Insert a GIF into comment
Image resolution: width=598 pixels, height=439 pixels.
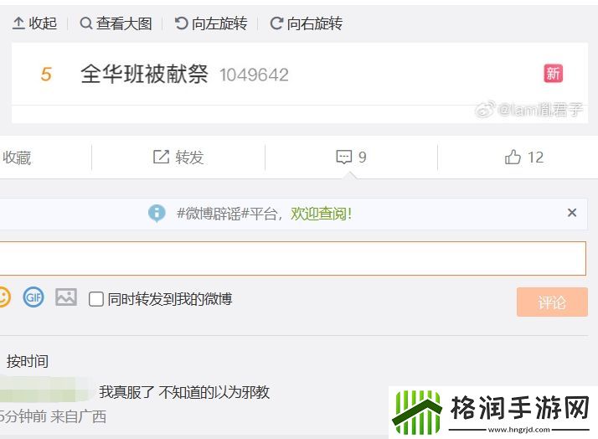[34, 297]
